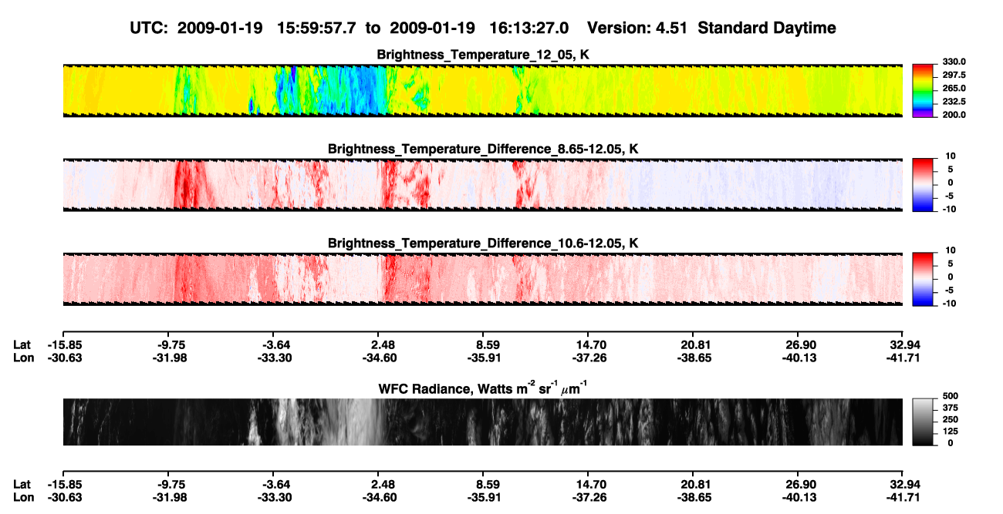Screen dimensions: 1003x514
Task: Select the 'Brightness_Temperature_12_05, K' panel title
Action: [x=483, y=55]
